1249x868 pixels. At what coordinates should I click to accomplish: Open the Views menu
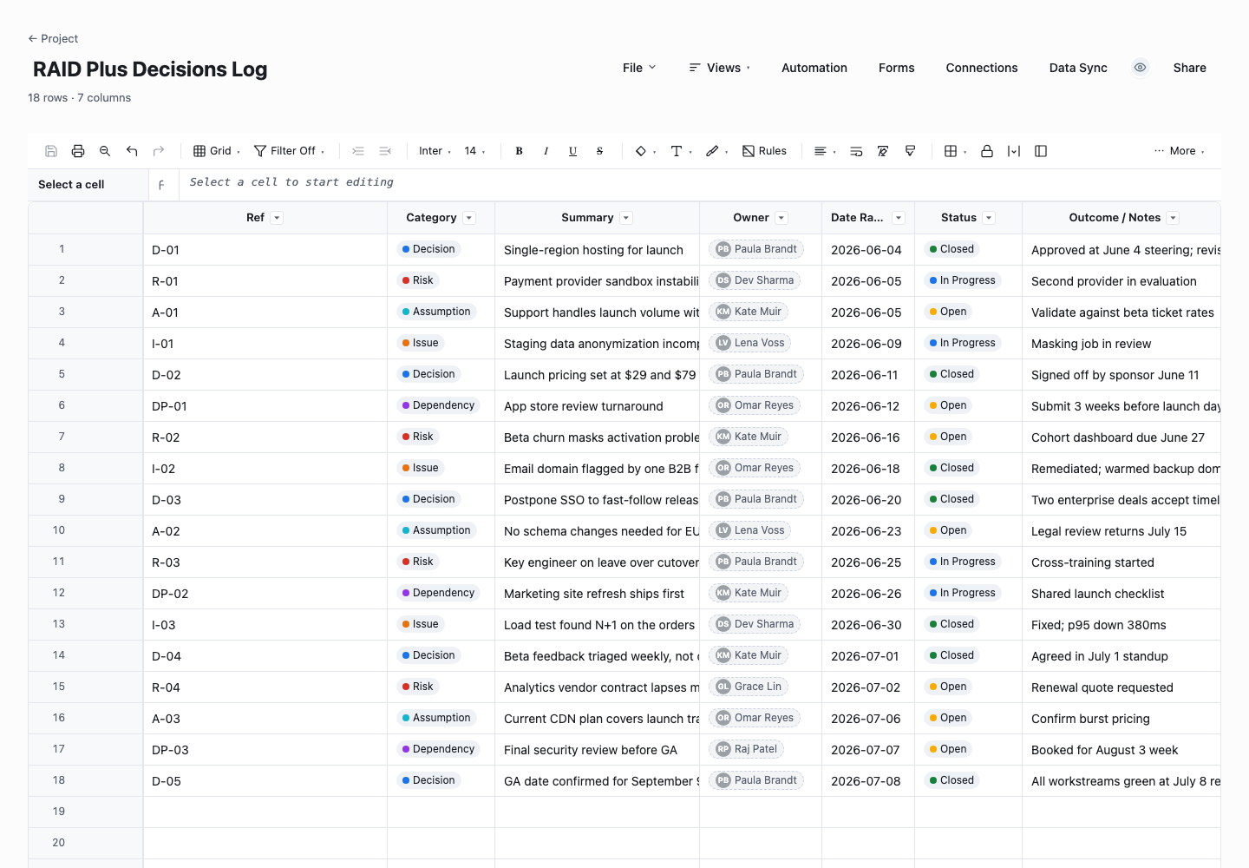pyautogui.click(x=720, y=68)
